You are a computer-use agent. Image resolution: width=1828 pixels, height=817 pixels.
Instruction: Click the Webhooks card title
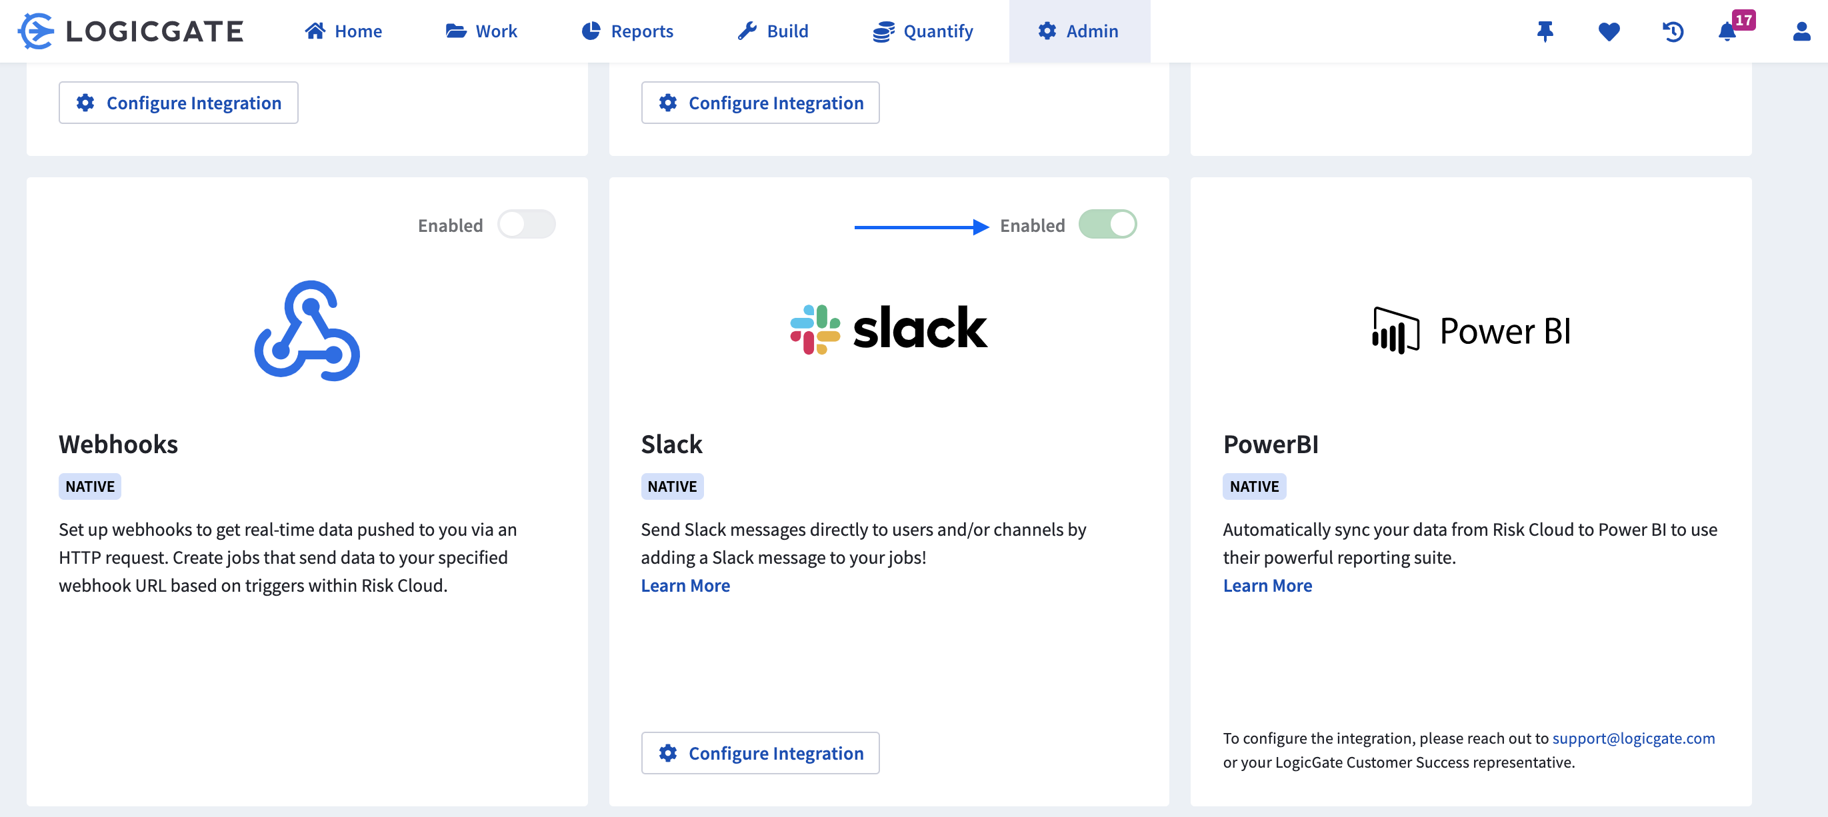pyautogui.click(x=119, y=444)
